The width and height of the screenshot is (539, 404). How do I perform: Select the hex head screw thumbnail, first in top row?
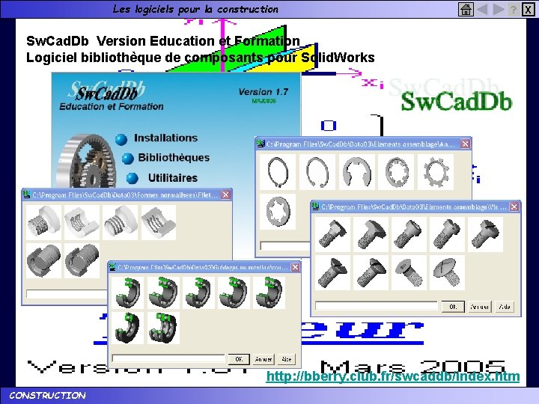[332, 235]
